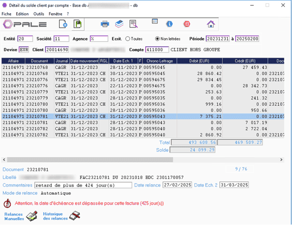Image resolution: width=292 pixels, height=229 pixels.
Task: Select the row with credit 27 459.43
Action: click(x=143, y=67)
